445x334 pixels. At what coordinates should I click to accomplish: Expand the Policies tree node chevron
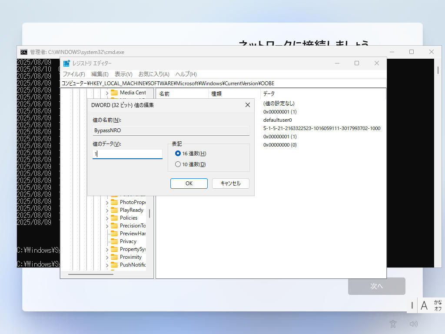pos(107,218)
